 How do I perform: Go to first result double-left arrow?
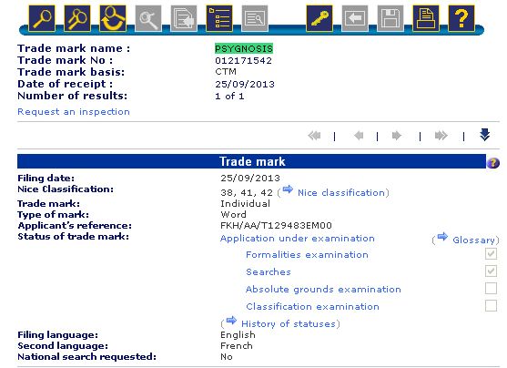(x=314, y=136)
